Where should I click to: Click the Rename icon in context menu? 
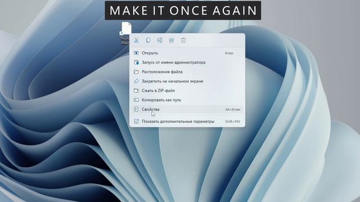tap(160, 40)
